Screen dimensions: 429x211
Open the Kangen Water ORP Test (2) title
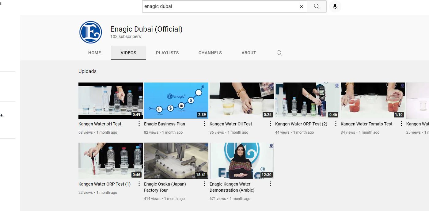[301, 124]
